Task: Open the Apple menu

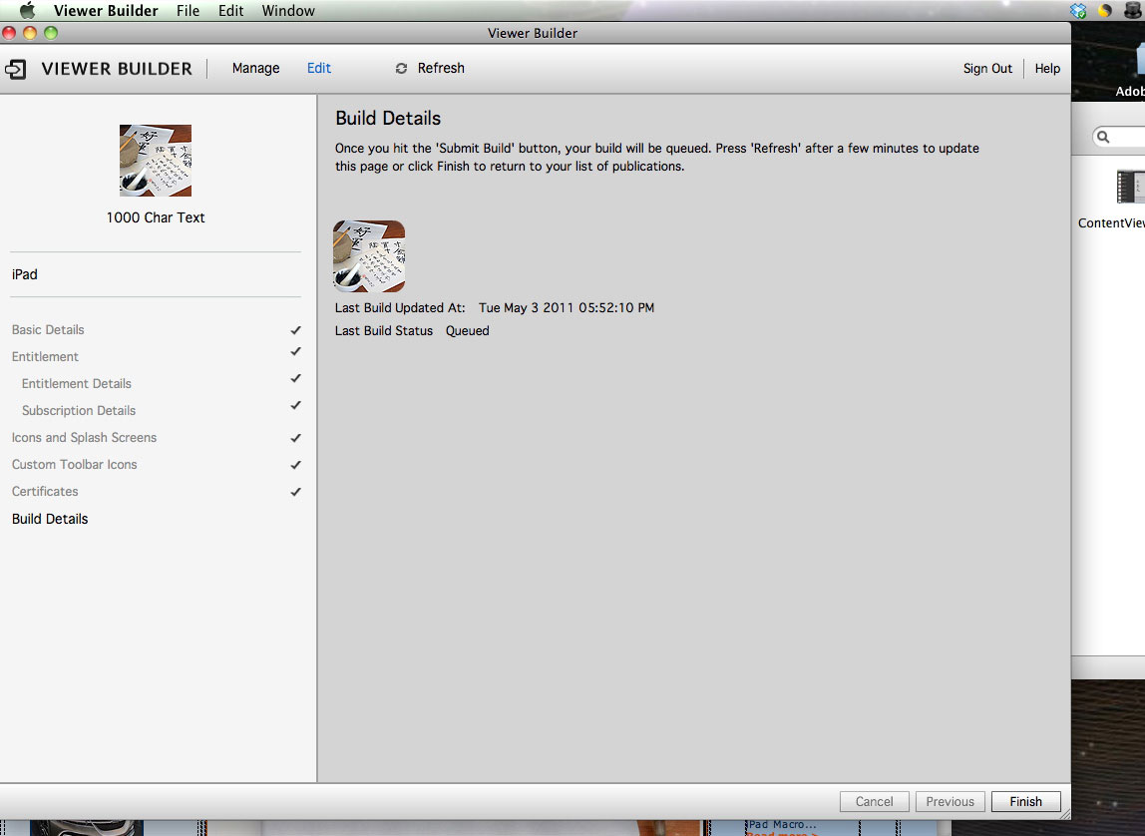Action: pos(27,10)
